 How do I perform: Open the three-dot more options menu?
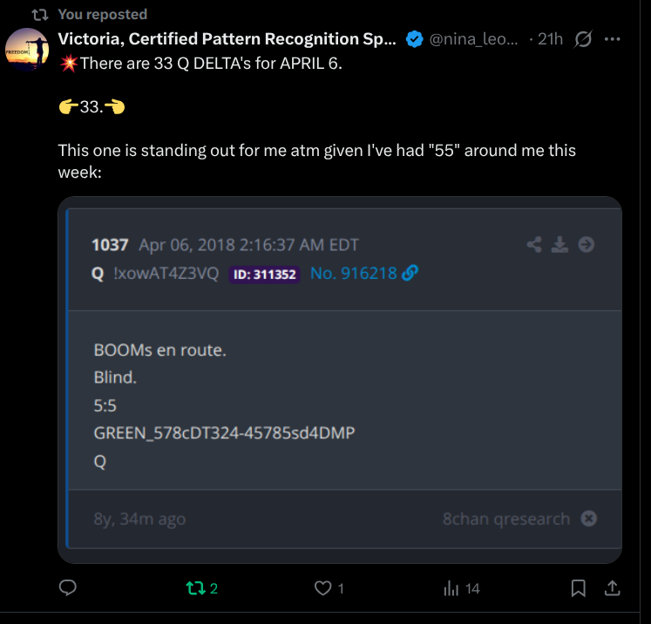point(612,39)
